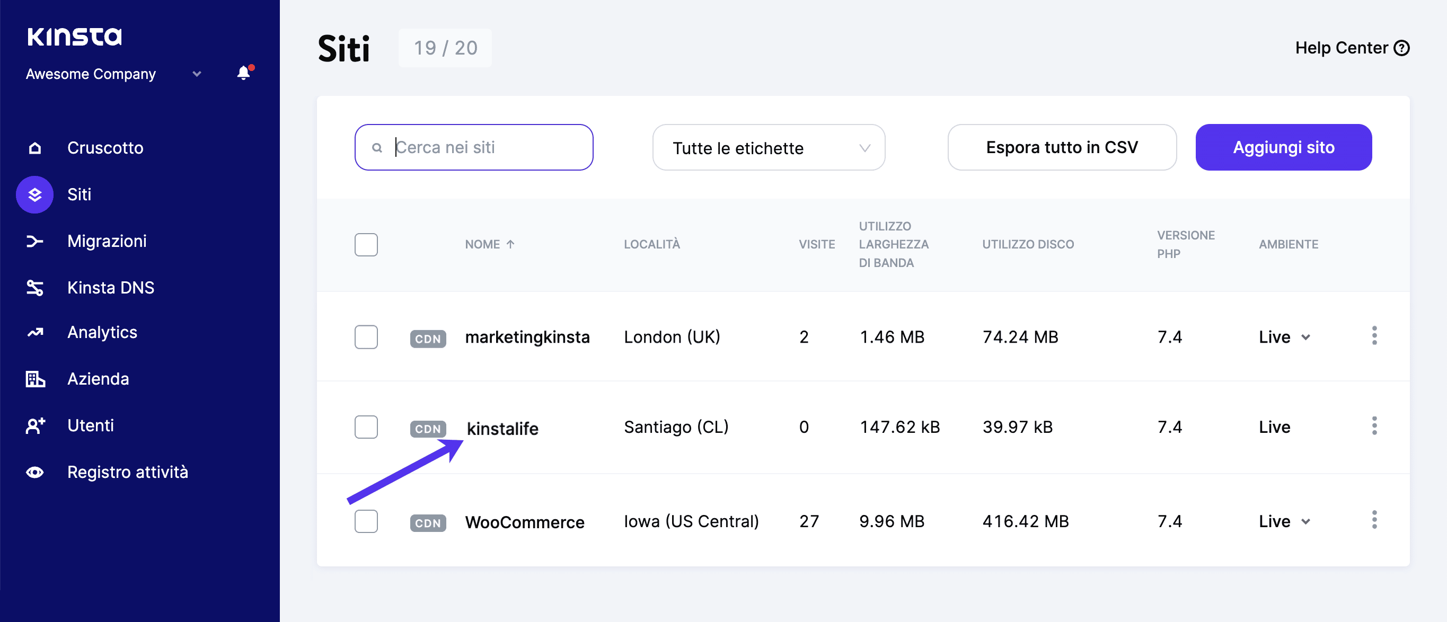Image resolution: width=1447 pixels, height=622 pixels.
Task: Open the notifications bell
Action: (x=243, y=73)
